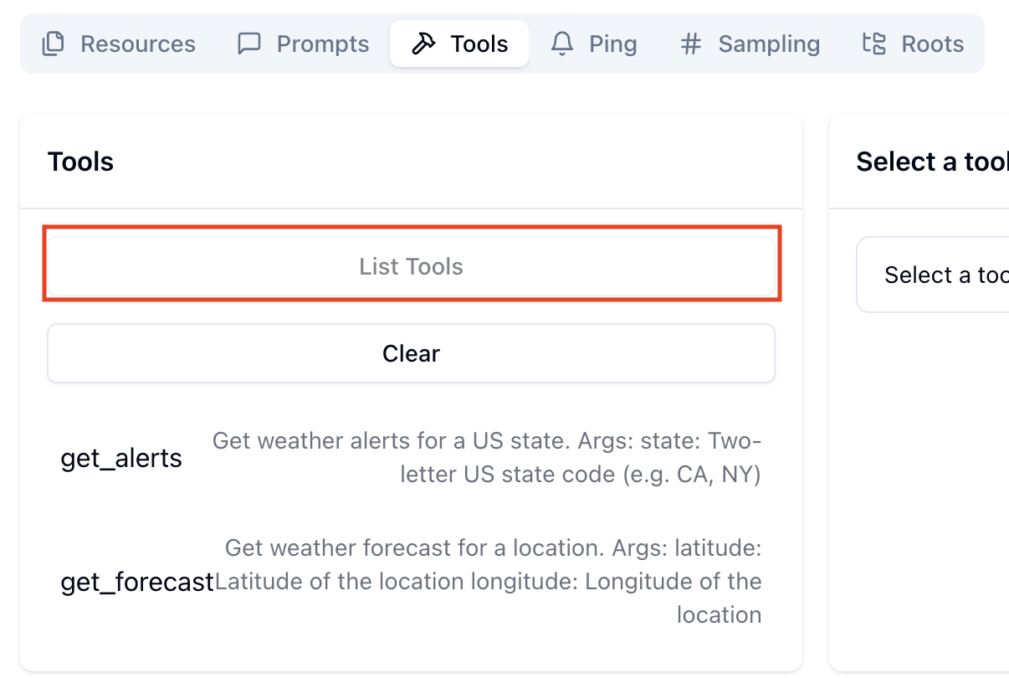
Task: Click the Prompts speech bubble icon
Action: (x=249, y=44)
